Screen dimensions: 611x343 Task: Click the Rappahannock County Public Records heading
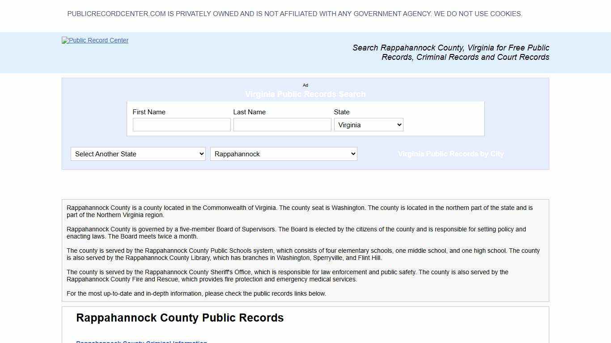point(180,318)
